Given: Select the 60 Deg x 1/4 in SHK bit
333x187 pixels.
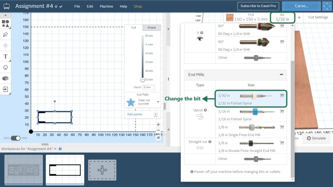Looking at the screenshot, I should [x=251, y=30].
